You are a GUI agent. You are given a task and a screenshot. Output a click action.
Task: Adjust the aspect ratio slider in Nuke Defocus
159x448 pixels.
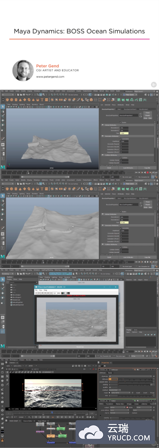coord(136,382)
